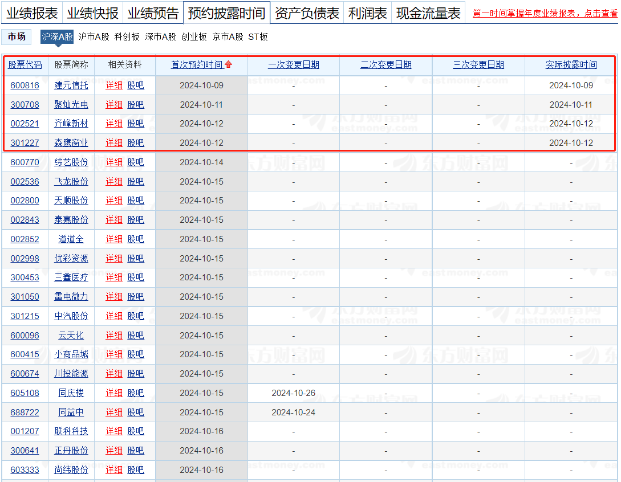Sort table by 实际披露时间 column header

click(x=571, y=65)
